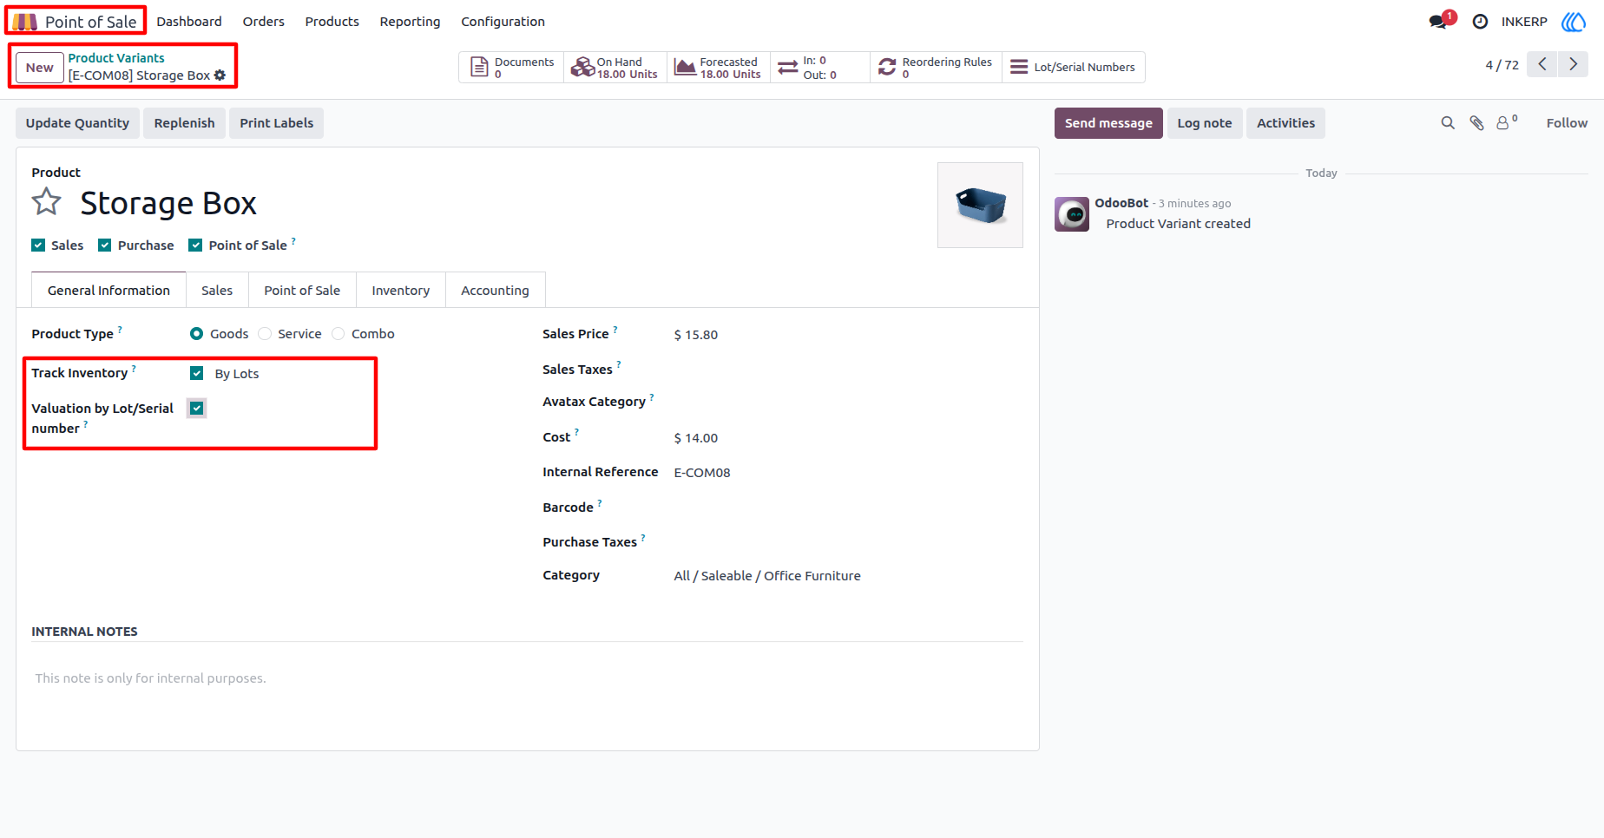Open the In/Out transfers button
The width and height of the screenshot is (1604, 838).
point(819,68)
